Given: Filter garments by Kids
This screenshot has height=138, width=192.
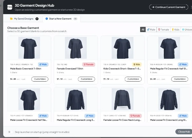Looking at the screenshot, I should pyautogui.click(x=175, y=30).
